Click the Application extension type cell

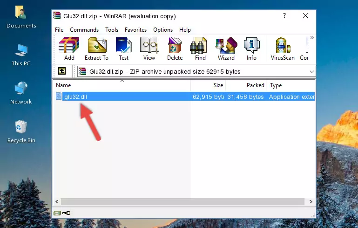tap(291, 97)
